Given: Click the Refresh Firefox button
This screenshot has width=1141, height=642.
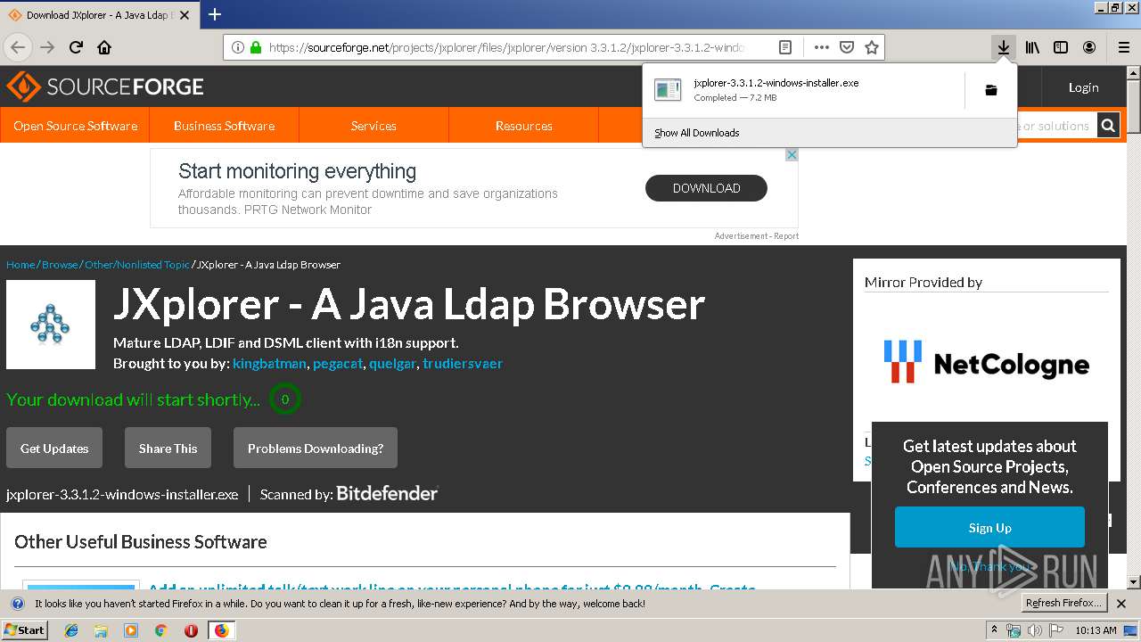Looking at the screenshot, I should coord(1063,604).
